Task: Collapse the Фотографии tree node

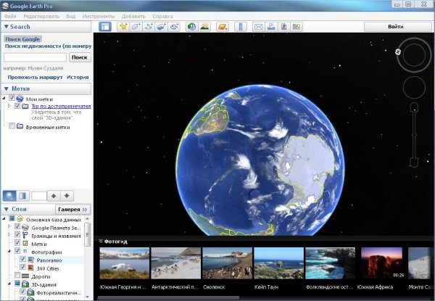Action: 9,251
